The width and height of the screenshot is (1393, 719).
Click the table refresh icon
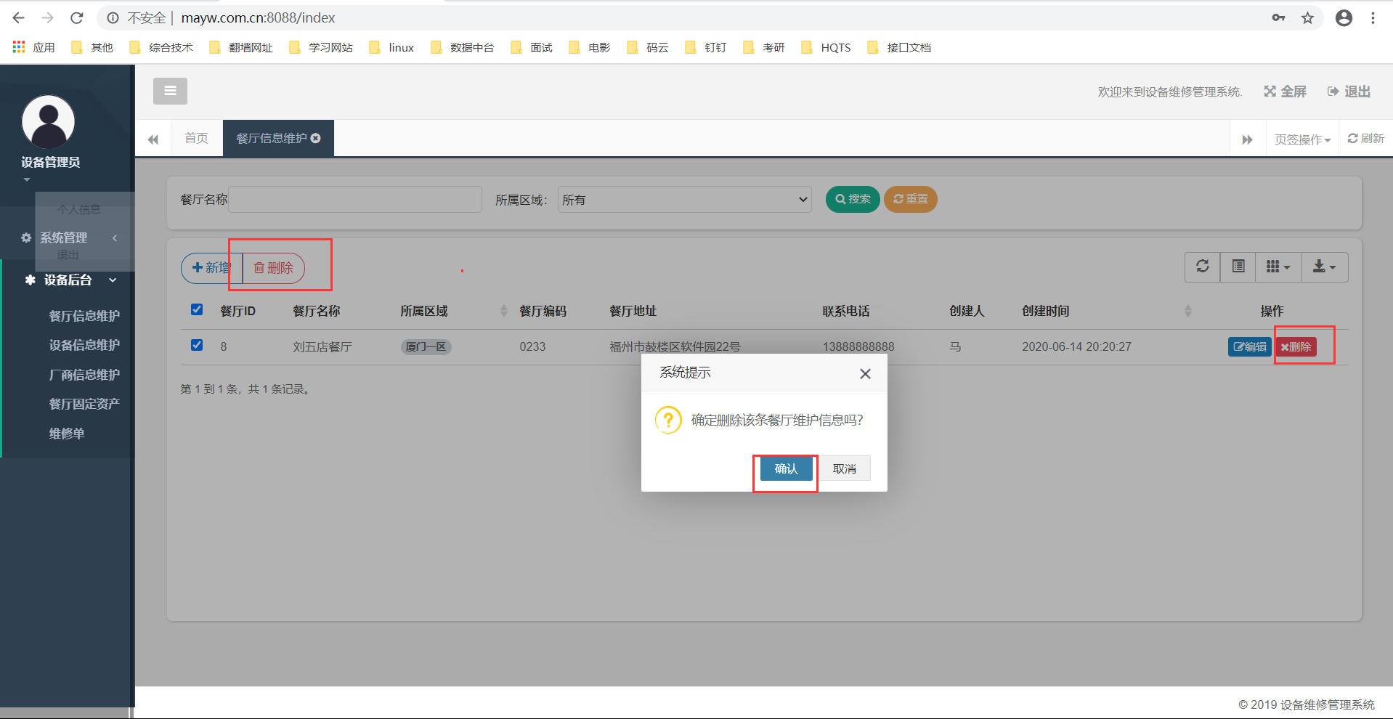point(1203,267)
